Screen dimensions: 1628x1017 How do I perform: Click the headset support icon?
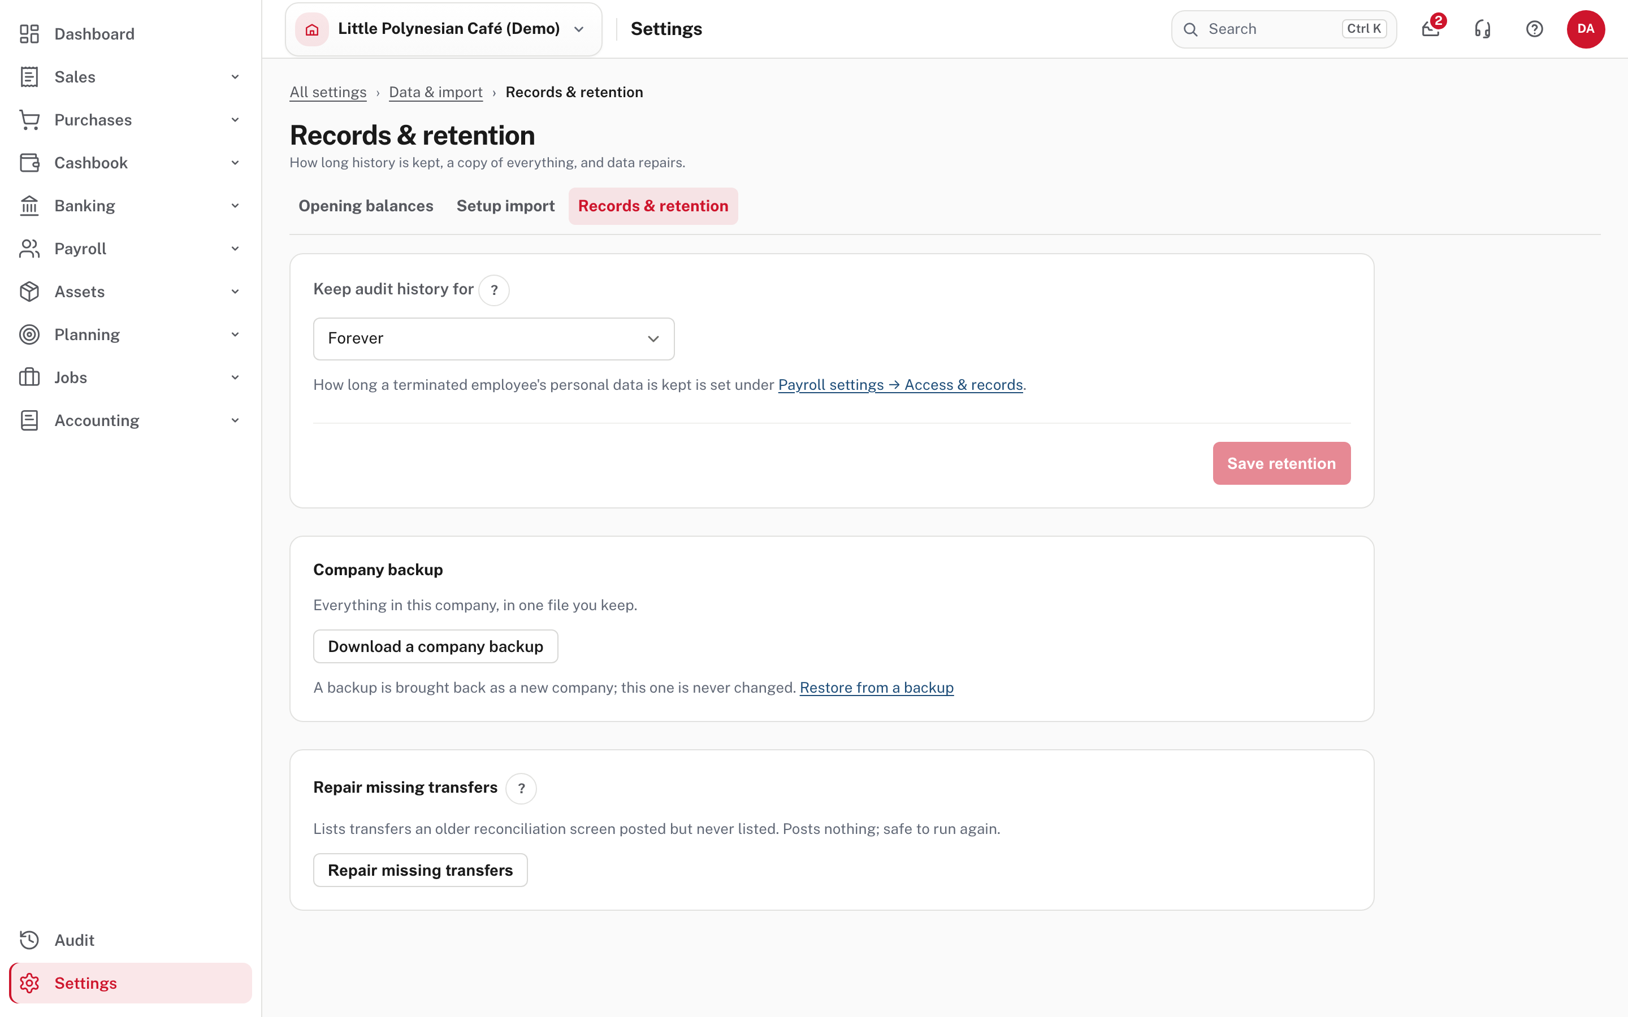[x=1483, y=29]
